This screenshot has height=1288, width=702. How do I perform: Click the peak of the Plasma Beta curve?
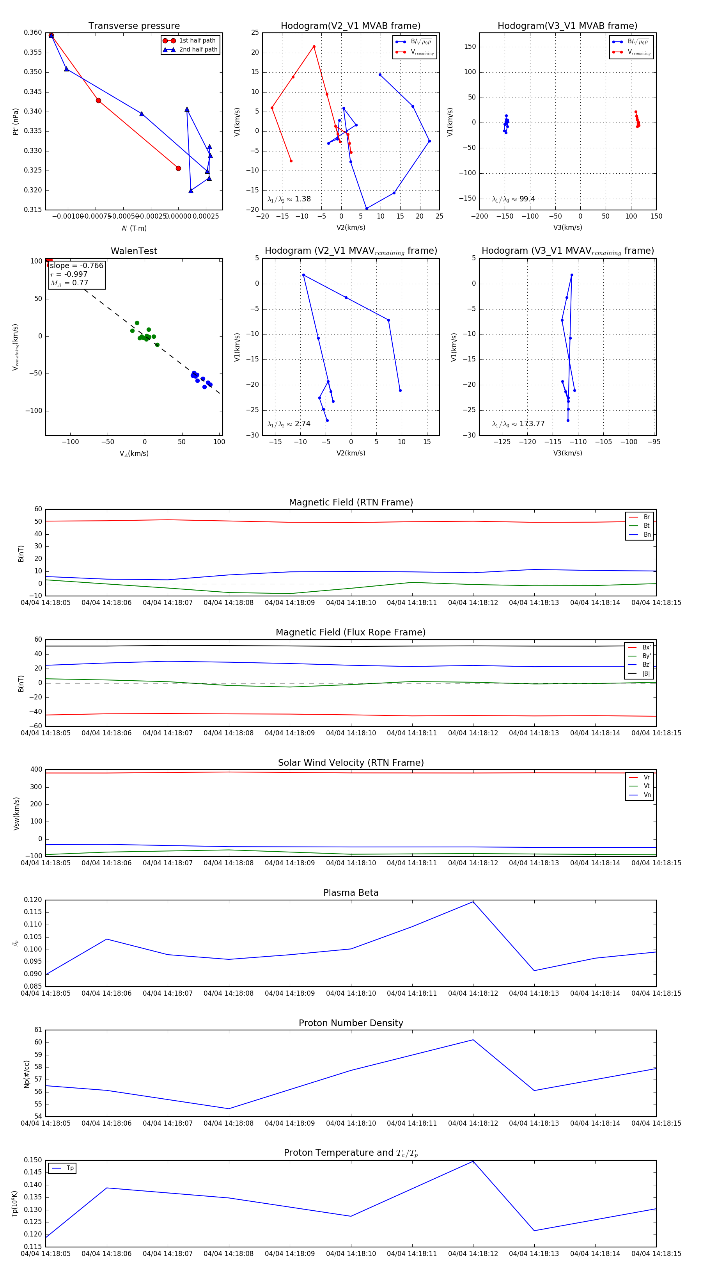(x=473, y=902)
